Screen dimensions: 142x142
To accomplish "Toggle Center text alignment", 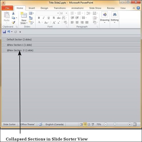I will [77, 22].
